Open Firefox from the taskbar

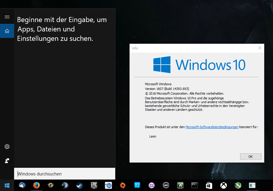click(x=36, y=185)
